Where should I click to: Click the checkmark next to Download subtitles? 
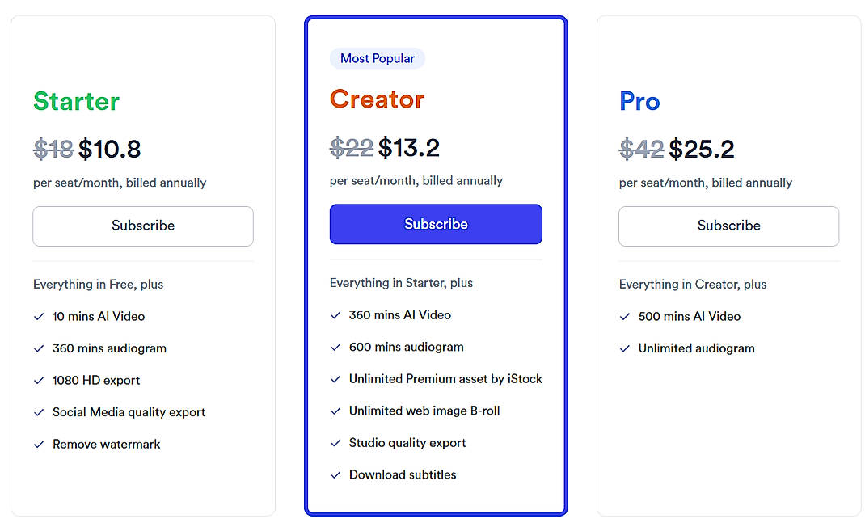coord(335,474)
